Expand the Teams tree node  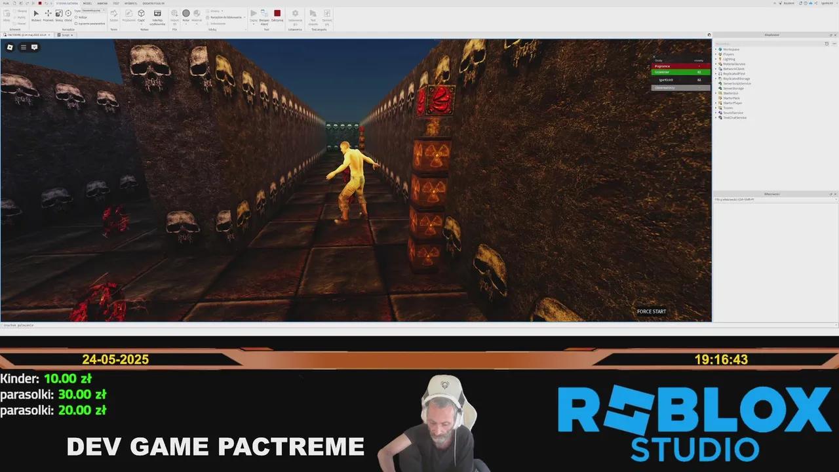pos(716,108)
